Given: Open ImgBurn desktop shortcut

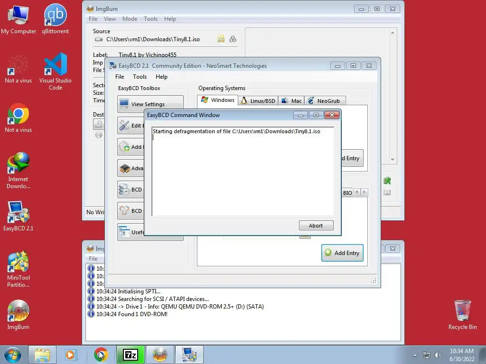Looking at the screenshot, I should click(19, 315).
